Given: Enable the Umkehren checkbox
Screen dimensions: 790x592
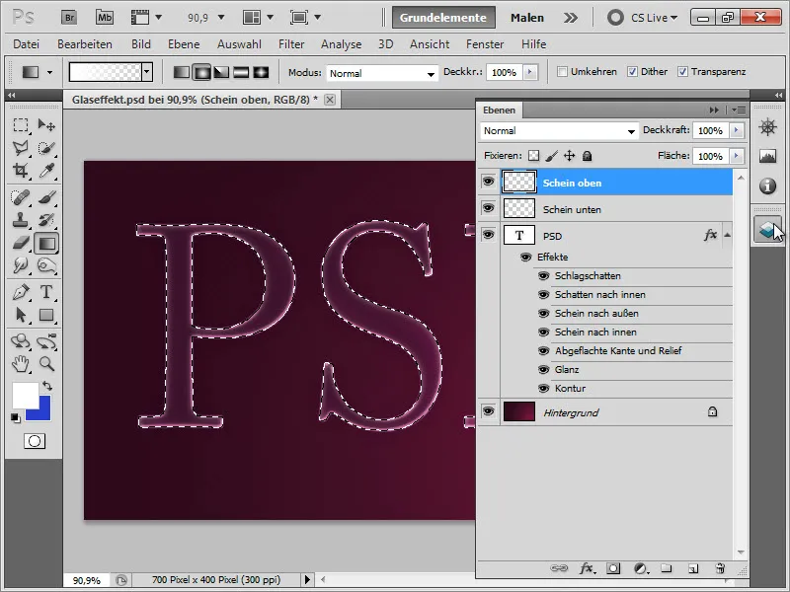Looking at the screenshot, I should pos(562,72).
